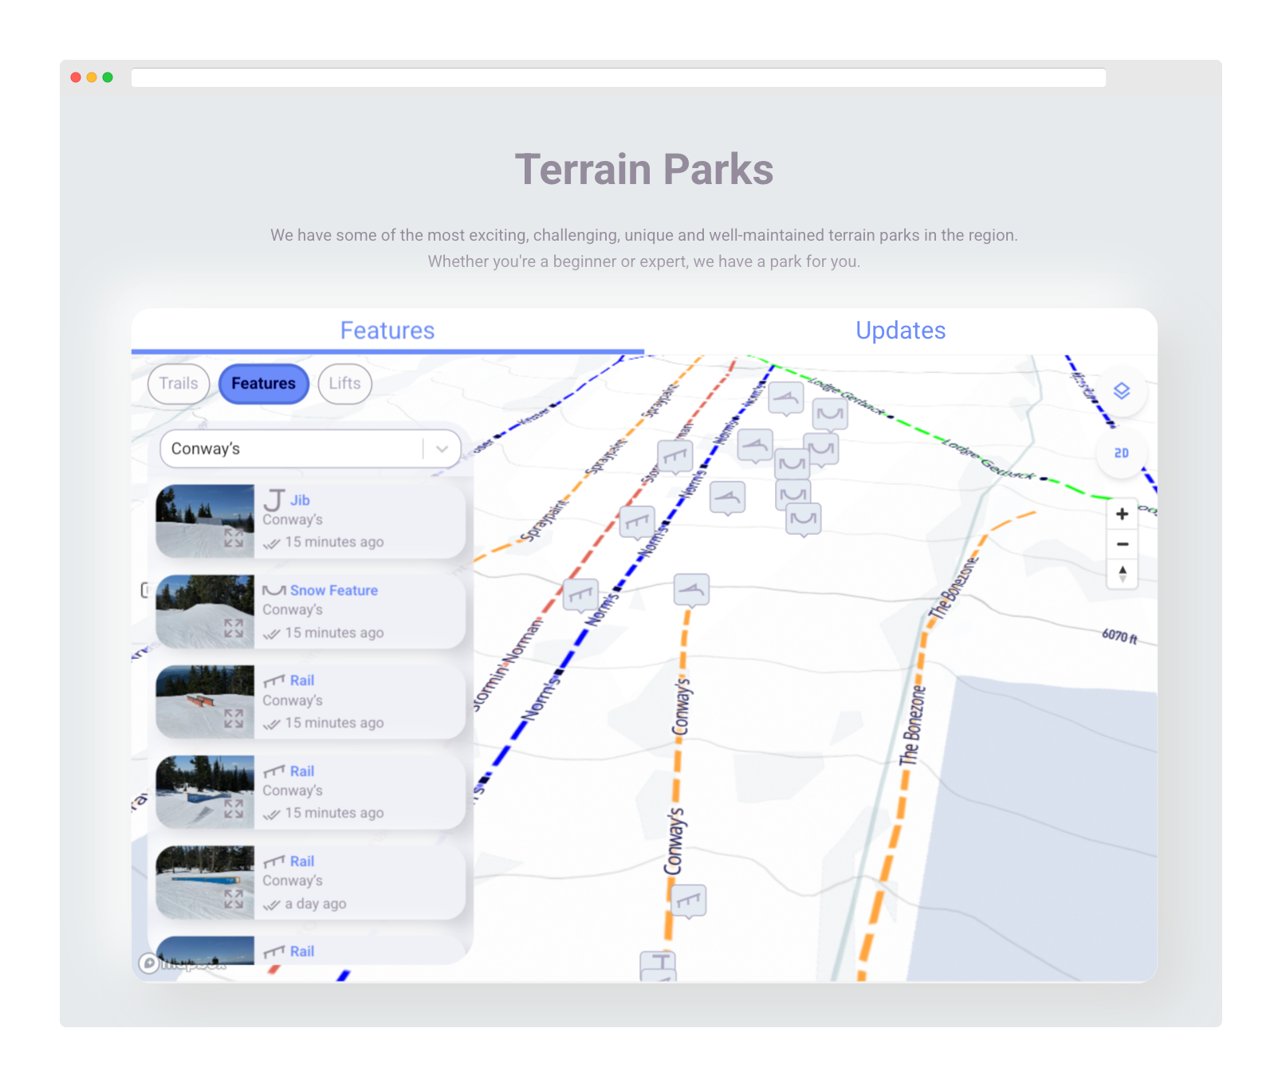Image resolution: width=1282 pixels, height=1087 pixels.
Task: Toggle the Features filter pill
Action: pyautogui.click(x=263, y=383)
